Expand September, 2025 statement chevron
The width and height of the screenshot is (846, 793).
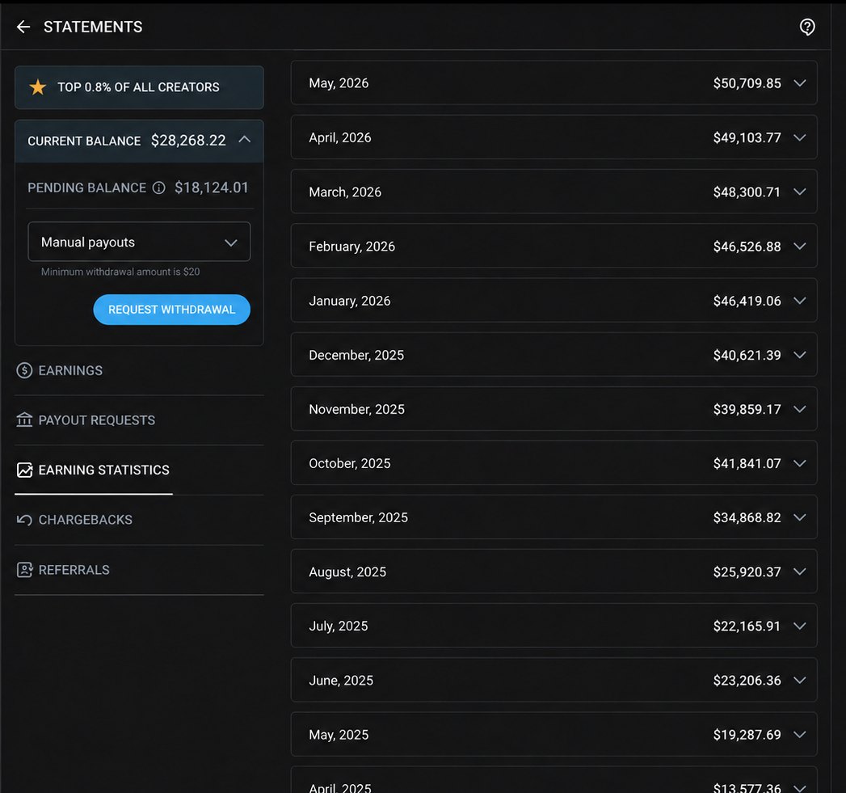[x=800, y=517]
